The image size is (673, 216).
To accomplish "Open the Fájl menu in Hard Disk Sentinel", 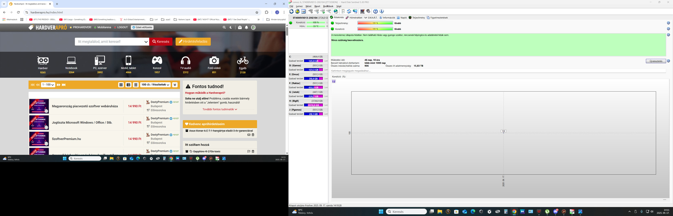I will coord(291,6).
